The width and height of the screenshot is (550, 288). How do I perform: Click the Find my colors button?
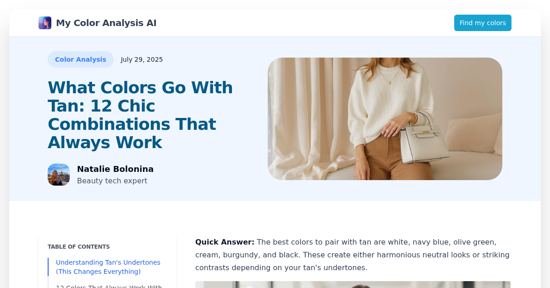pyautogui.click(x=483, y=23)
